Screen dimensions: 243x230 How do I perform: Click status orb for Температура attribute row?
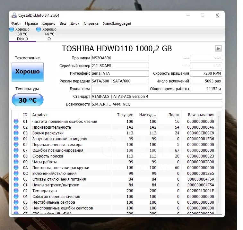click(x=16, y=191)
